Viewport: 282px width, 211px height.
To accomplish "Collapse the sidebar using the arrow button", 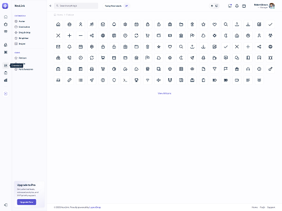I will (50, 6).
